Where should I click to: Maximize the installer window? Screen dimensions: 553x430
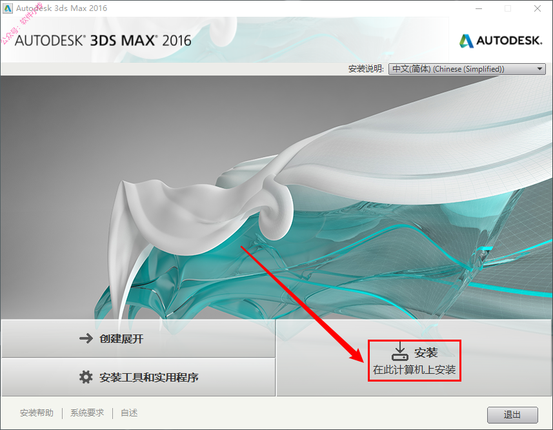click(508, 8)
